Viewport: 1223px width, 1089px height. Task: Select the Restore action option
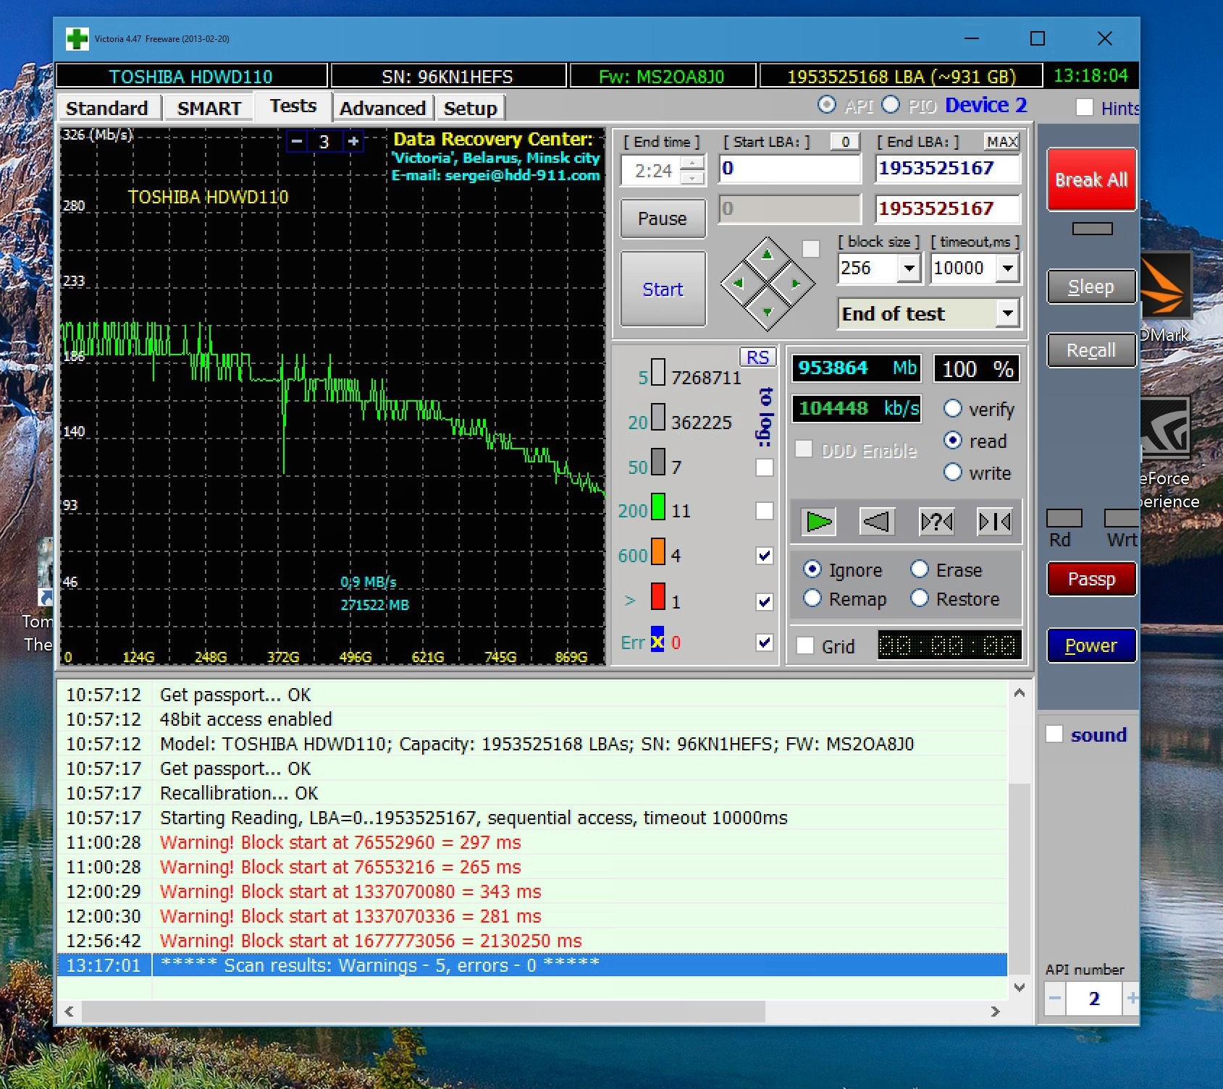(x=920, y=598)
